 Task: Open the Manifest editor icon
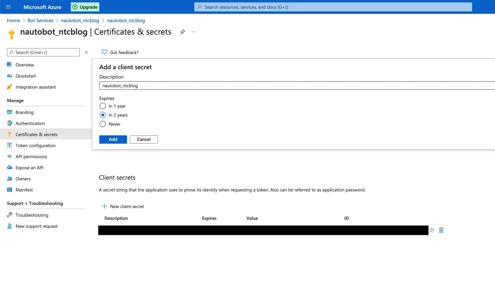pos(10,190)
